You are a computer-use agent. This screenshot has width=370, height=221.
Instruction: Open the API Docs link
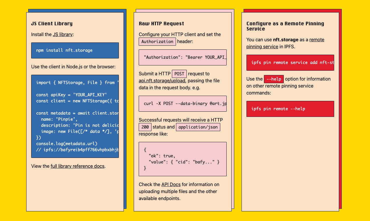(171, 184)
